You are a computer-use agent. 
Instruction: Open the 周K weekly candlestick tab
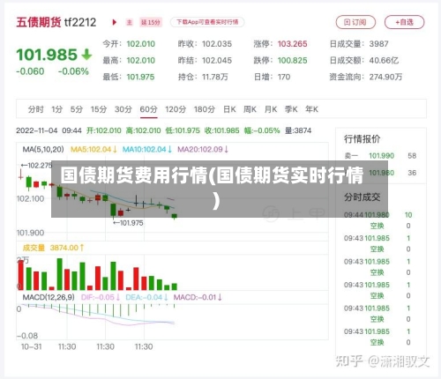[250, 109]
